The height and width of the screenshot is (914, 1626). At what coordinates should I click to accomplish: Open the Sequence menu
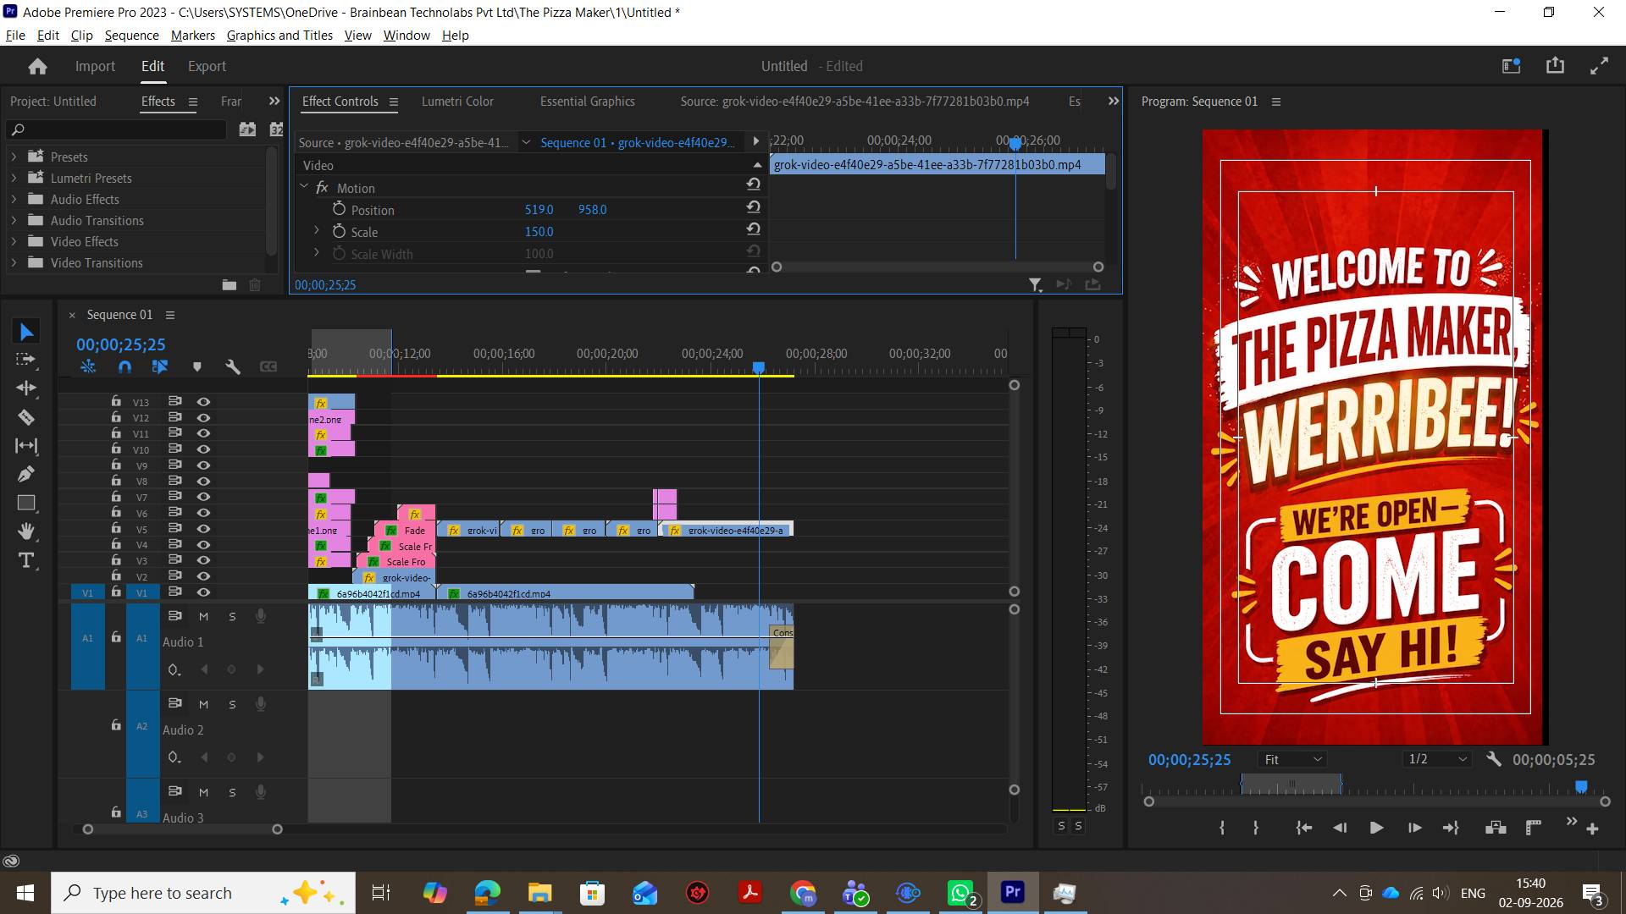131,35
